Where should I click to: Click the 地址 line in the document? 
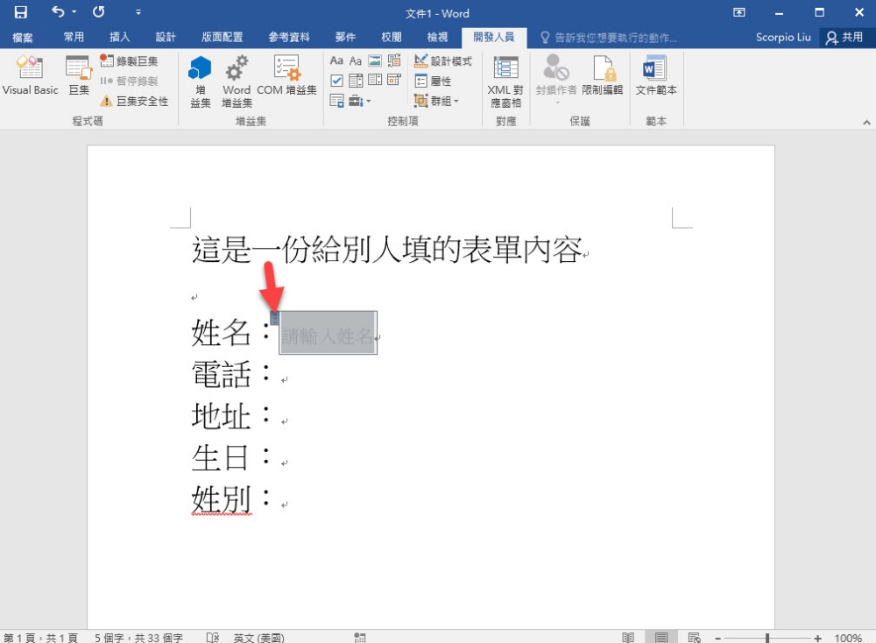click(x=231, y=416)
